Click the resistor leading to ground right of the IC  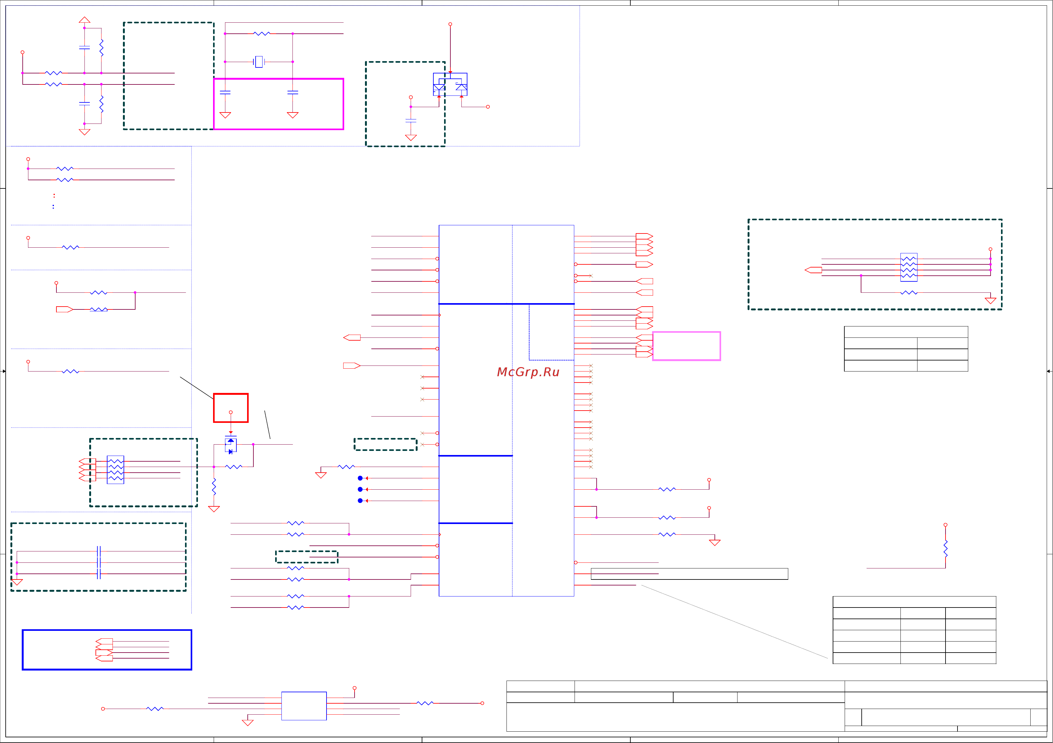coord(667,534)
